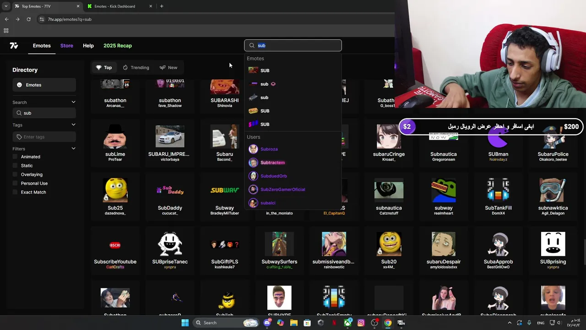Open the subalci user suggestion
The image size is (586, 330).
pyautogui.click(x=293, y=203)
